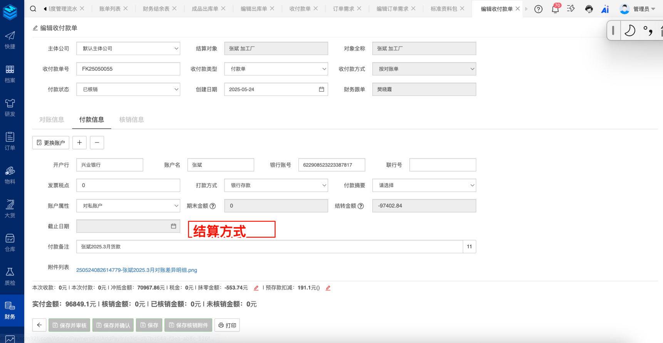Edit the 抹零金额 amount pencil icon
This screenshot has width=663, height=343.
pyautogui.click(x=256, y=288)
